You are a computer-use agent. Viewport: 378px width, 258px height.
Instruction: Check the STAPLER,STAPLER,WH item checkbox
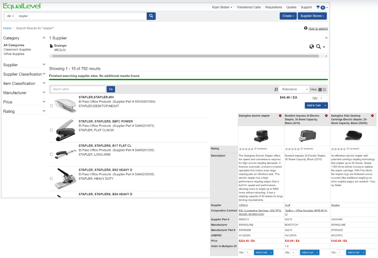(x=52, y=106)
